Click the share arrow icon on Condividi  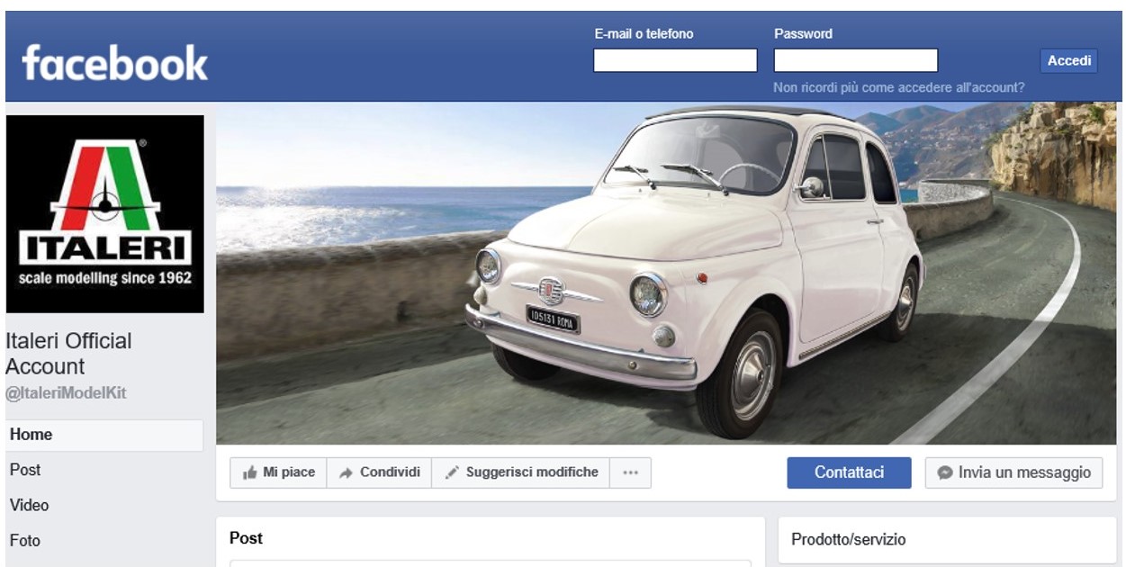pos(346,472)
